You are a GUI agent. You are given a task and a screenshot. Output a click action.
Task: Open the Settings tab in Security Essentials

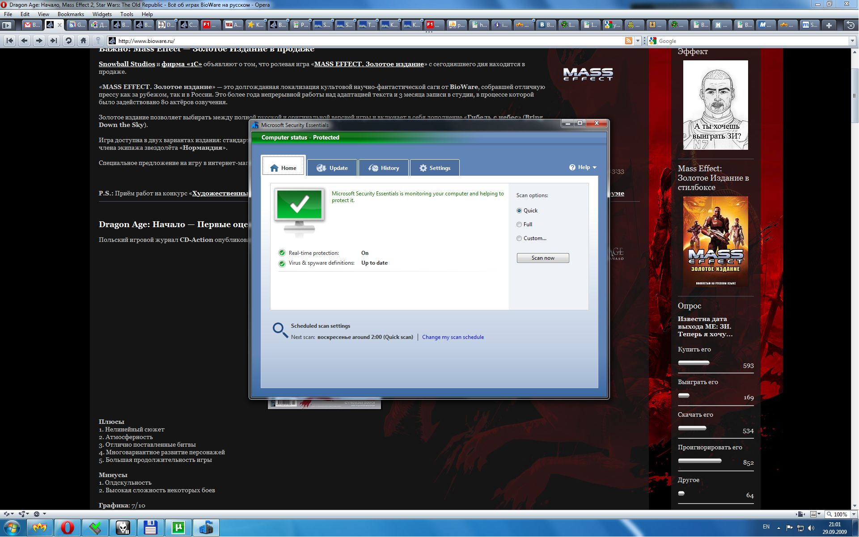pyautogui.click(x=435, y=168)
